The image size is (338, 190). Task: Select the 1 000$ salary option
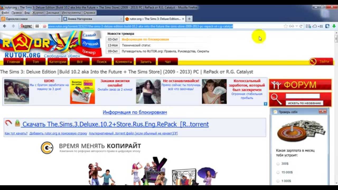278,181
